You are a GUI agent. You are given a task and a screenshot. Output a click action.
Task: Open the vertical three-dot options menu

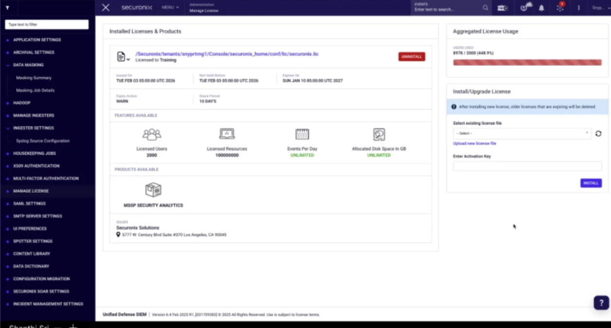[579, 8]
